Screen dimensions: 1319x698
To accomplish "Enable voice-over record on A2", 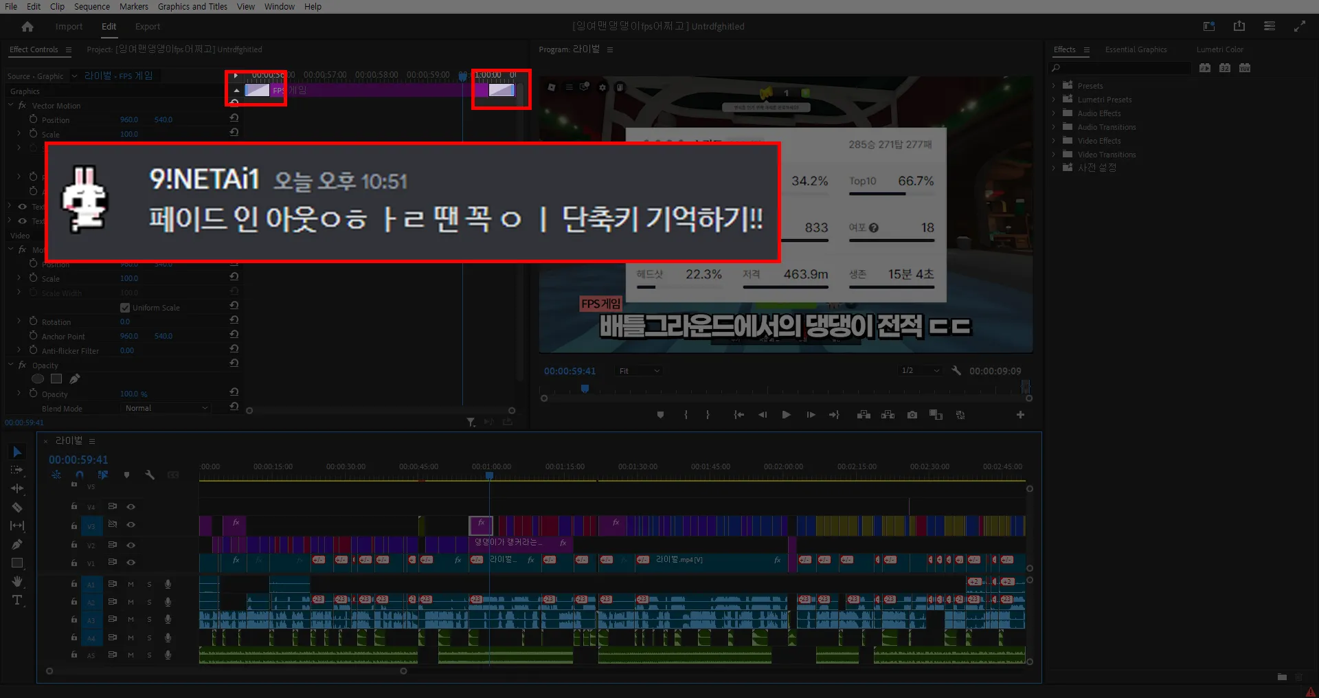I will pyautogui.click(x=168, y=602).
